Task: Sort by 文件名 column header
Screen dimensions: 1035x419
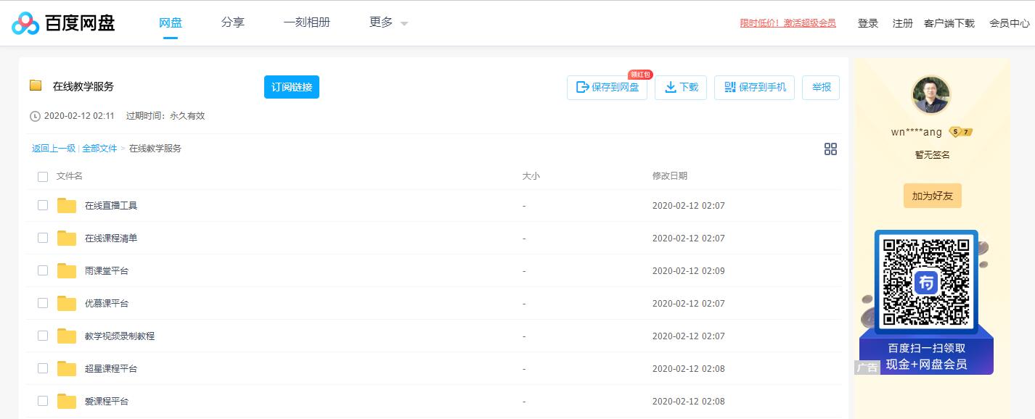Action: pos(70,176)
